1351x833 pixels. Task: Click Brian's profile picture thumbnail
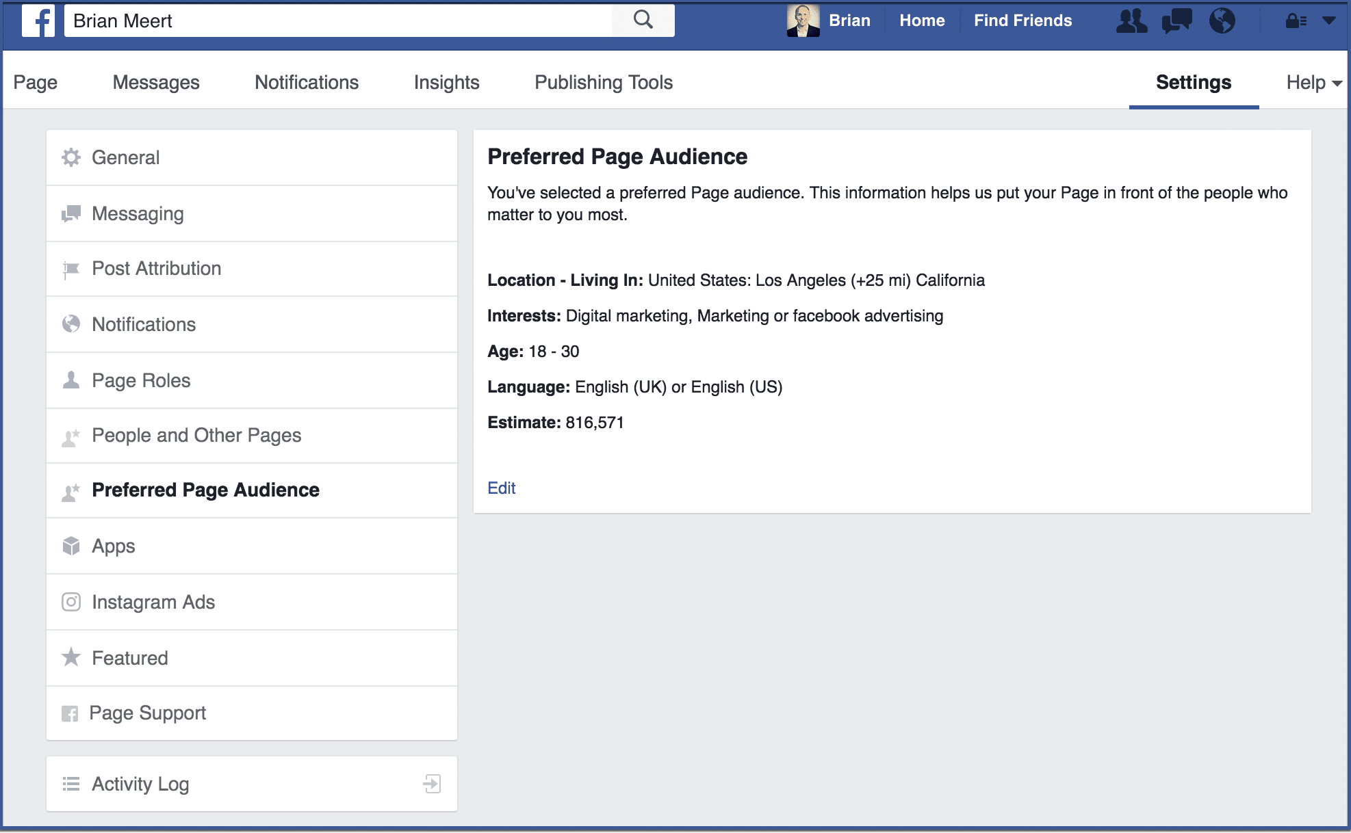click(x=803, y=21)
